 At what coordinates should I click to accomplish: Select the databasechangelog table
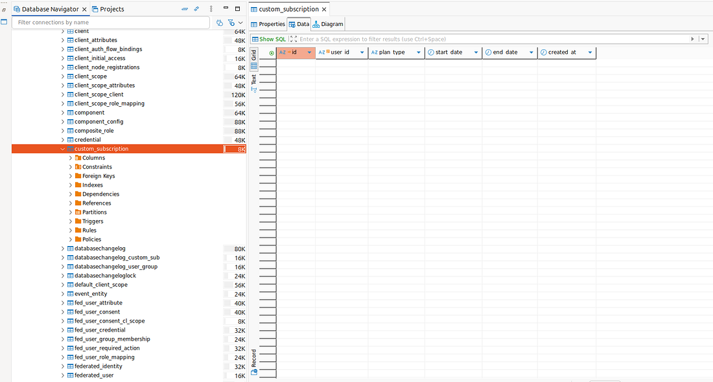point(100,248)
